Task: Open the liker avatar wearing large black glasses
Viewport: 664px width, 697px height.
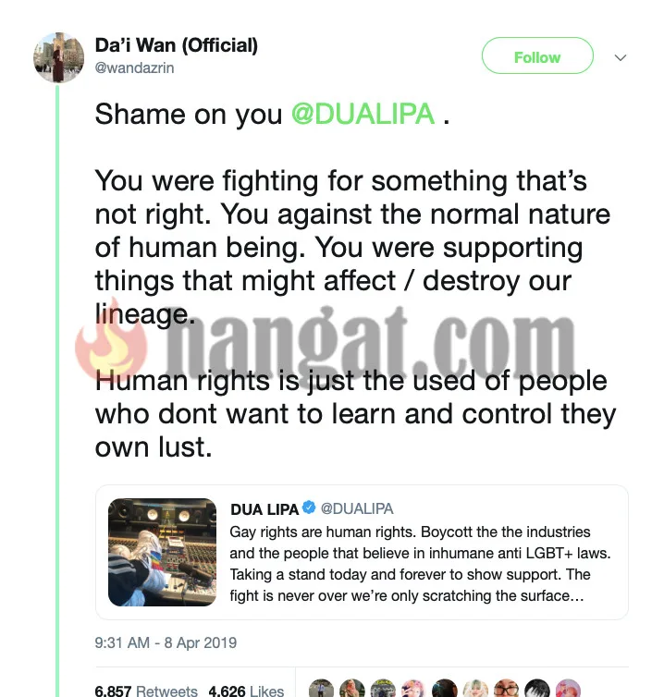Action: 507,689
